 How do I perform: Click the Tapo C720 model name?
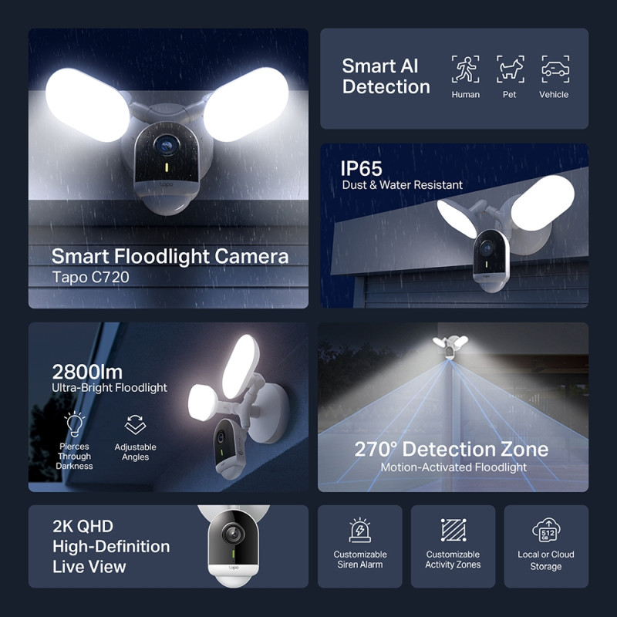90,277
